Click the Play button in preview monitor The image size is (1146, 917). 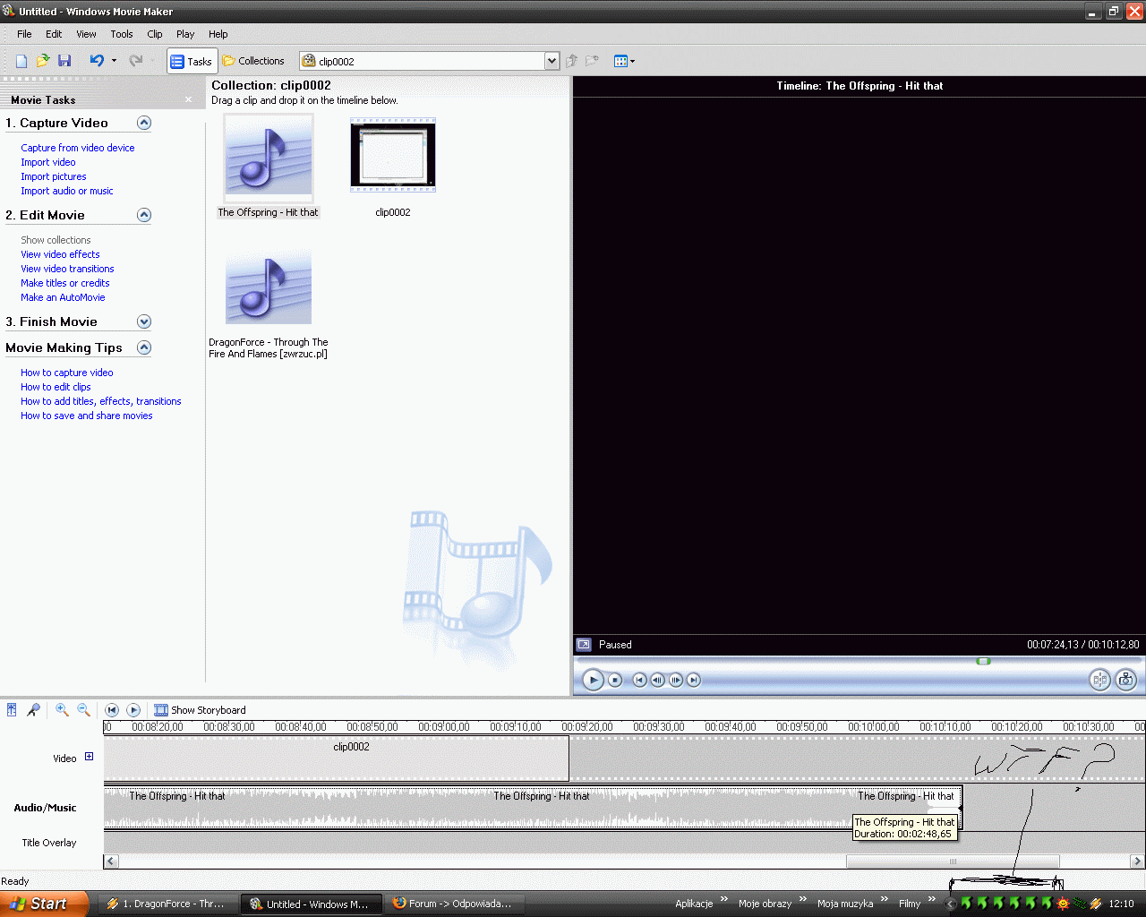(x=593, y=680)
